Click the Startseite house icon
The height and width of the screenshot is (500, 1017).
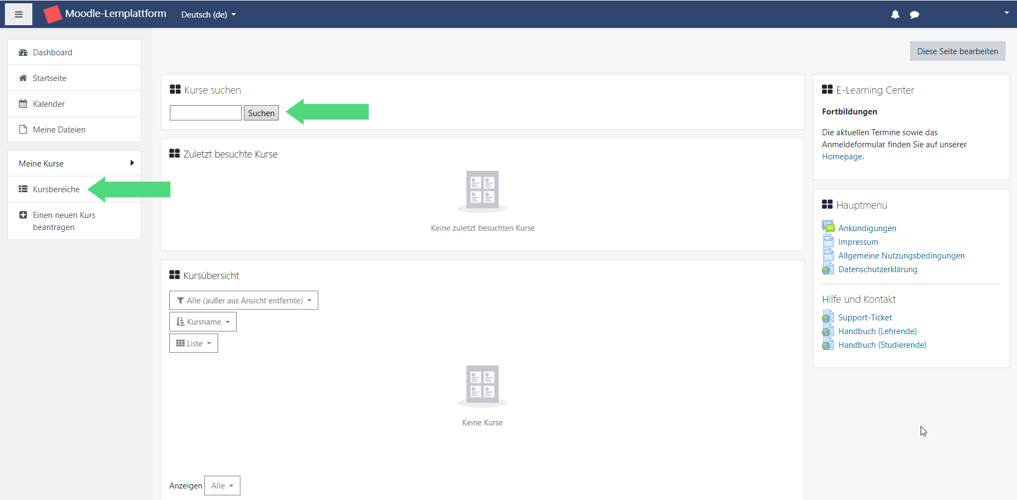click(x=23, y=78)
